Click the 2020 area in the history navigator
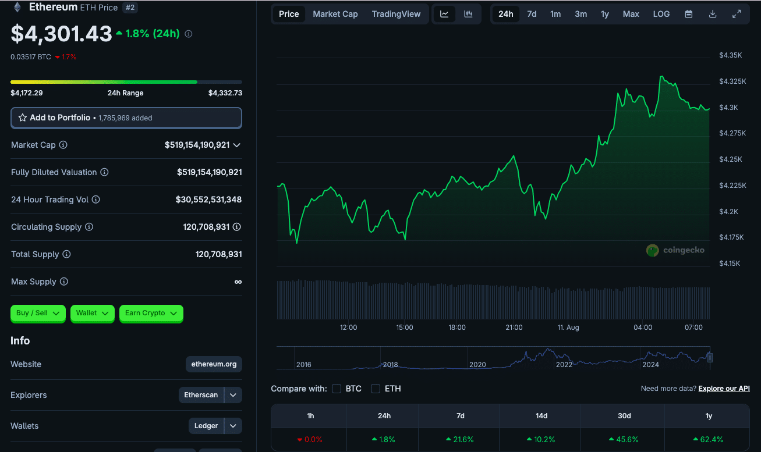Screen dimensions: 761x452 coord(477,364)
